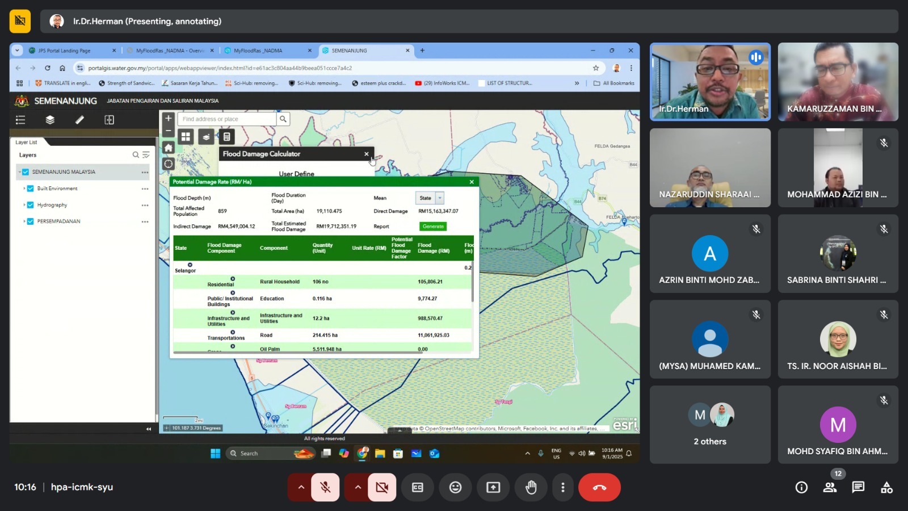The width and height of the screenshot is (908, 511).
Task: Click the Windows taskbar Search box
Action: coord(271,453)
